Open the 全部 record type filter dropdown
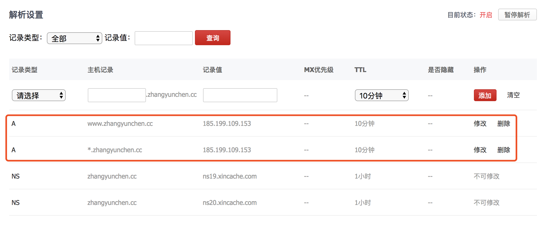The image size is (545, 227). coord(75,38)
